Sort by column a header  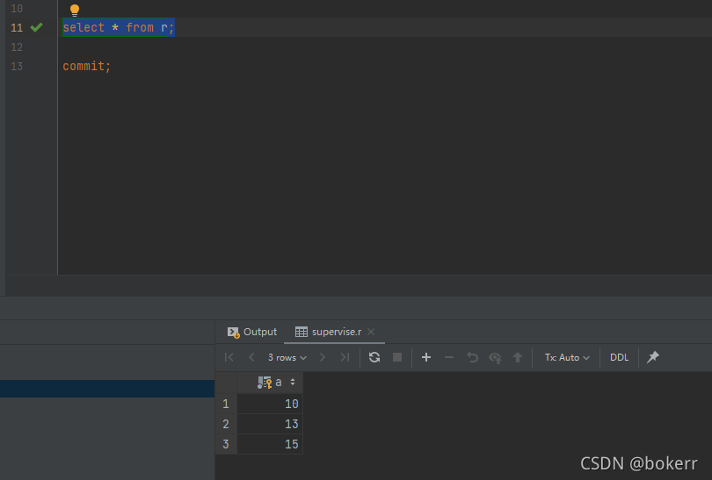[270, 383]
